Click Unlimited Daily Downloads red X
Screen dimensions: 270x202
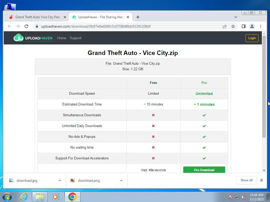click(x=153, y=126)
